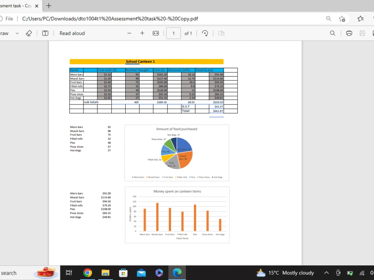The width and height of the screenshot is (374, 280).
Task: Open File Explorer from the taskbar
Action: click(105, 273)
